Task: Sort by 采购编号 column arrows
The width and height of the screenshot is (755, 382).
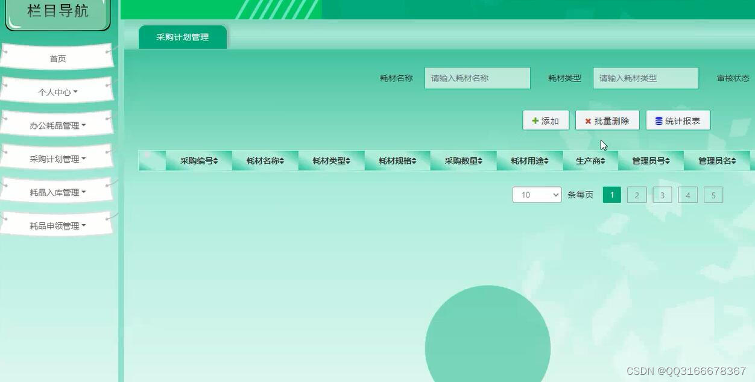Action: (x=216, y=161)
